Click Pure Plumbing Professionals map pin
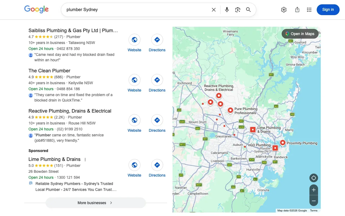The width and height of the screenshot is (345, 216). 230,110
